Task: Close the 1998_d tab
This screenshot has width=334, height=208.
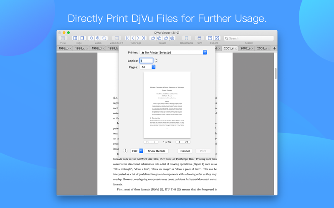Action: click(x=104, y=49)
